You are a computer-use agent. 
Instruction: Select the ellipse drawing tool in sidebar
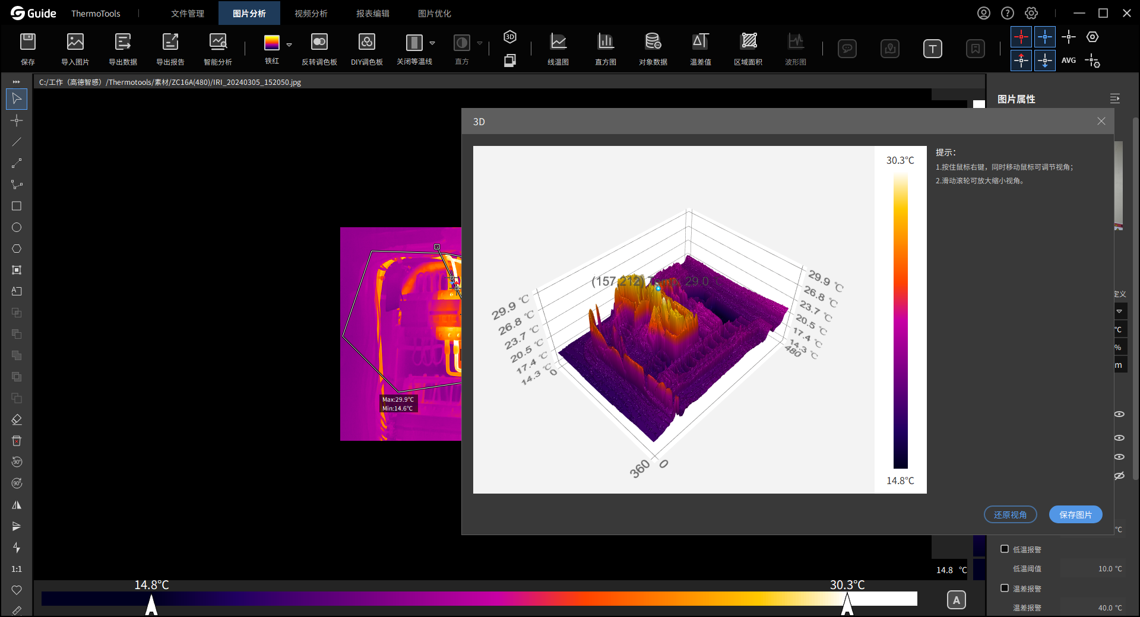(x=17, y=227)
